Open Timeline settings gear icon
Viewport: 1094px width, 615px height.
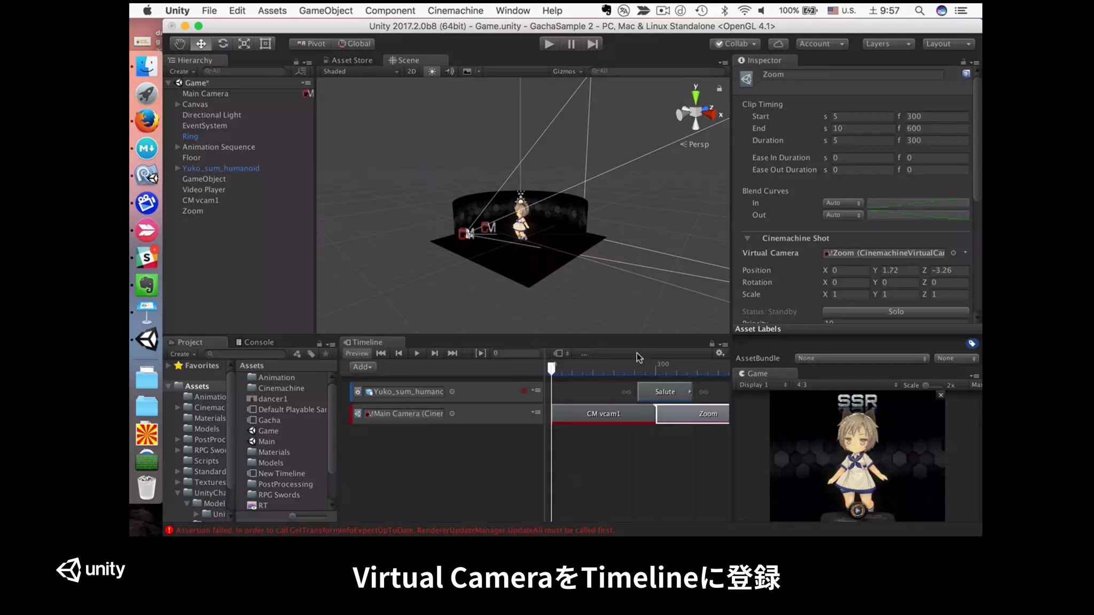coord(720,353)
